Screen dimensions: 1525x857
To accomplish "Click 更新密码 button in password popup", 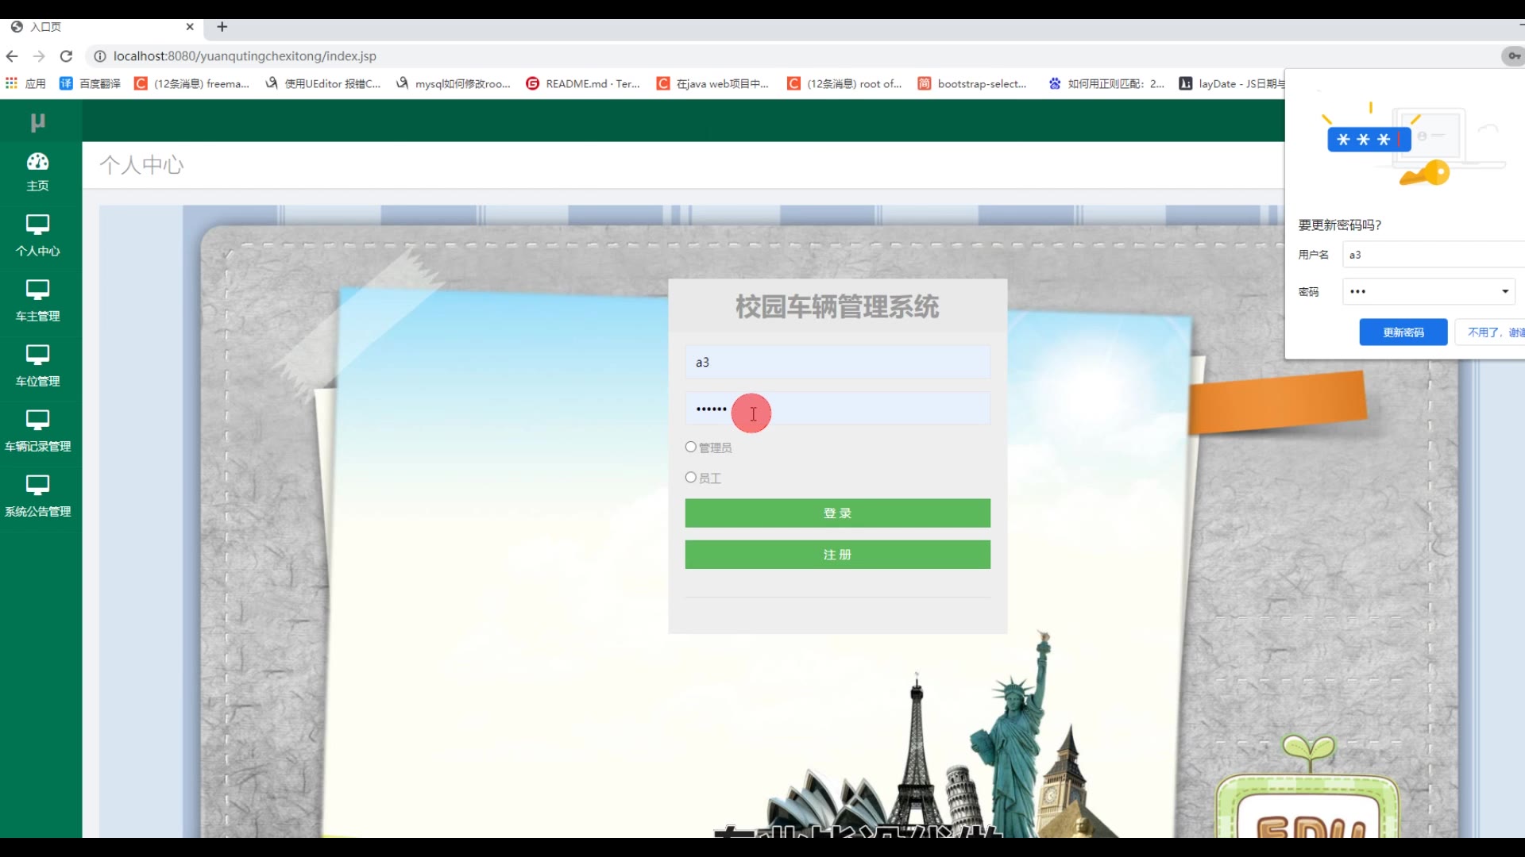I will 1403,332.
